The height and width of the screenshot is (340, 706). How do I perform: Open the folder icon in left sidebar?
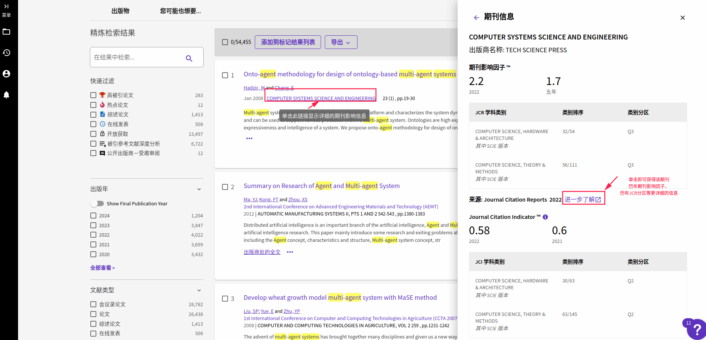(6, 32)
